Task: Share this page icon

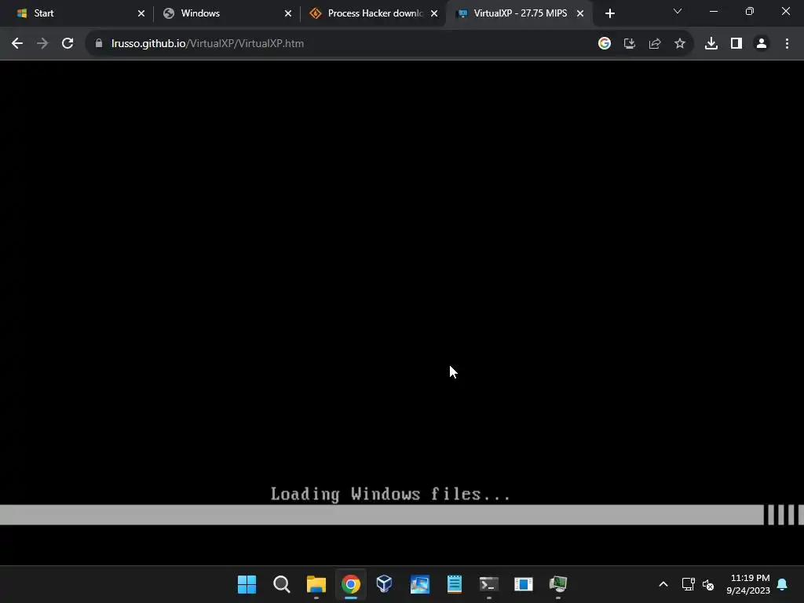Action: coord(655,44)
